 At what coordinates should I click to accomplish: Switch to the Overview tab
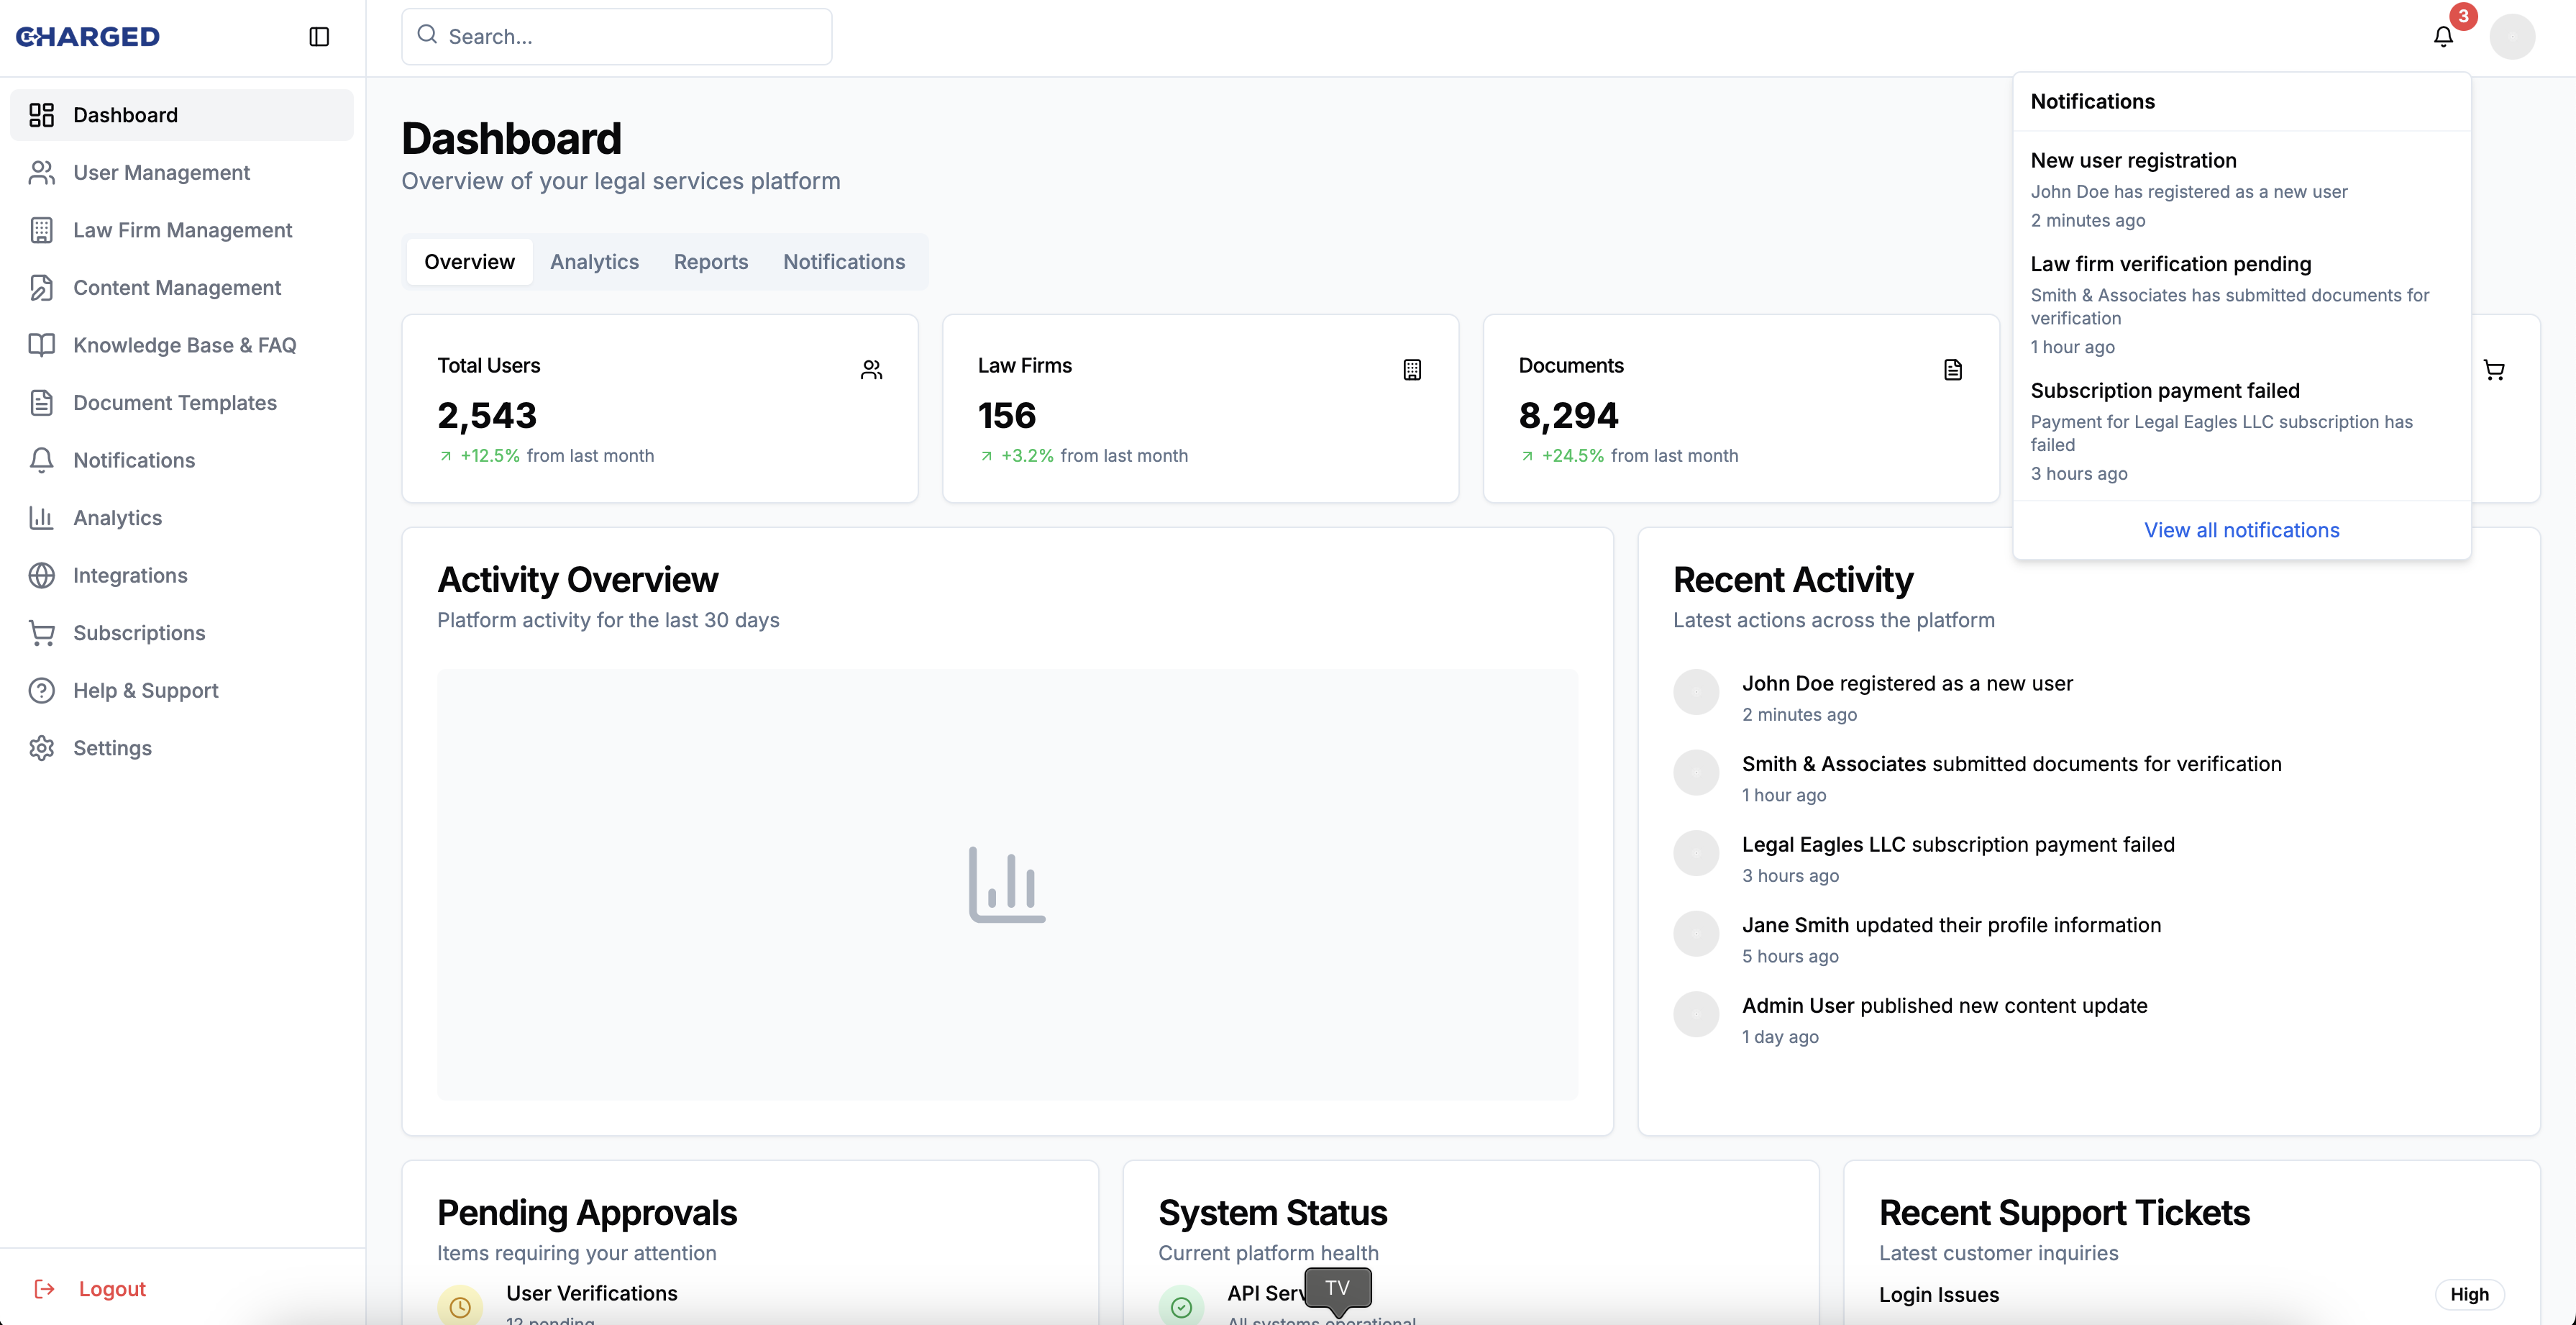pyautogui.click(x=469, y=262)
